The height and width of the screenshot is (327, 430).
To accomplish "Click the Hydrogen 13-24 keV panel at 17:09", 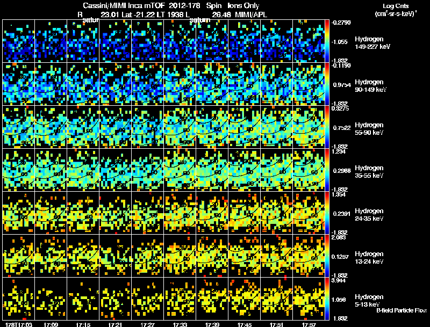I will (51, 256).
